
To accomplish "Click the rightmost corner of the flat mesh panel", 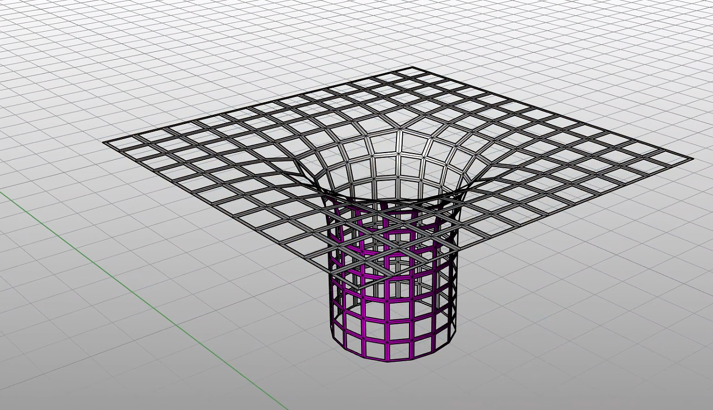I will [691, 159].
